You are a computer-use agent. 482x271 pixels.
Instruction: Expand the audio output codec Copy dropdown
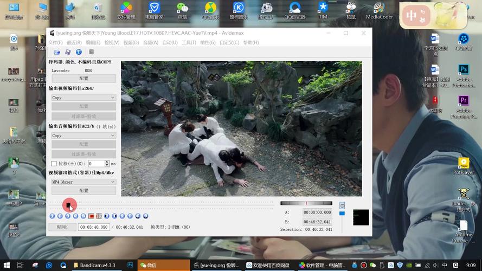83,135
